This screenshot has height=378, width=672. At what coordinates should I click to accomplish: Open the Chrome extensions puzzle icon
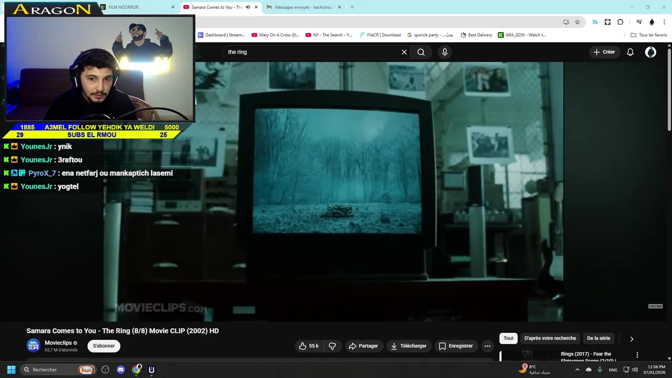point(621,22)
